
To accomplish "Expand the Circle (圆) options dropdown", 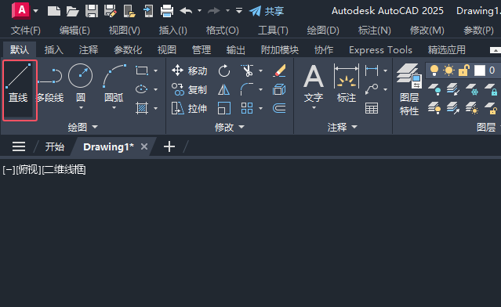I will click(x=81, y=108).
